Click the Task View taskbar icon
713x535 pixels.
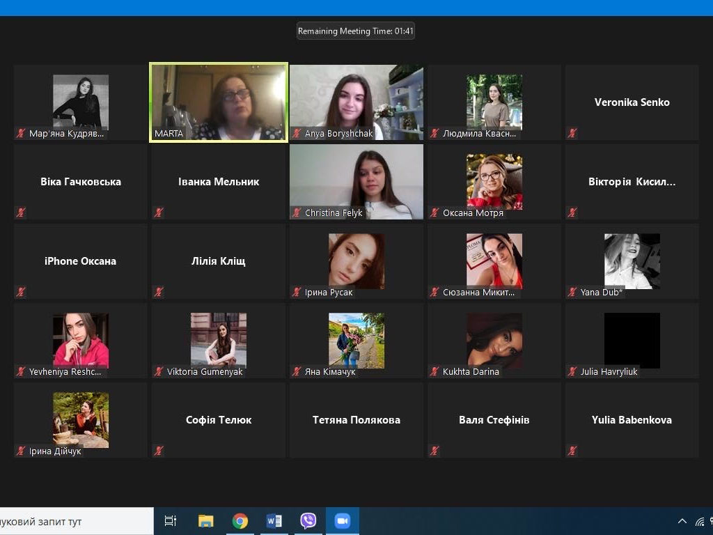tap(170, 521)
